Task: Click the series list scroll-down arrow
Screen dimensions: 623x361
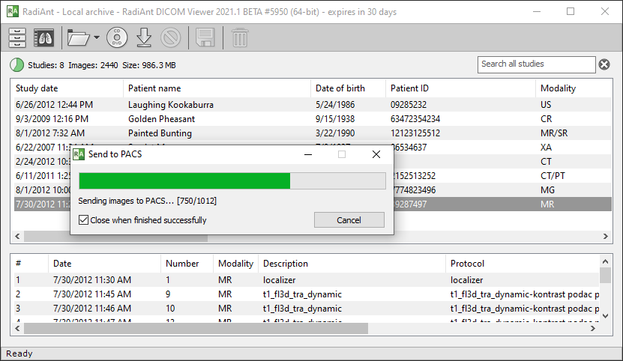Action: pos(605,316)
